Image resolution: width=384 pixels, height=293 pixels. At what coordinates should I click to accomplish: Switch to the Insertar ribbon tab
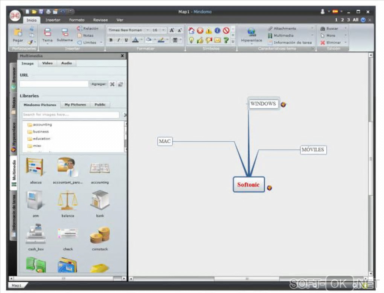click(x=53, y=20)
